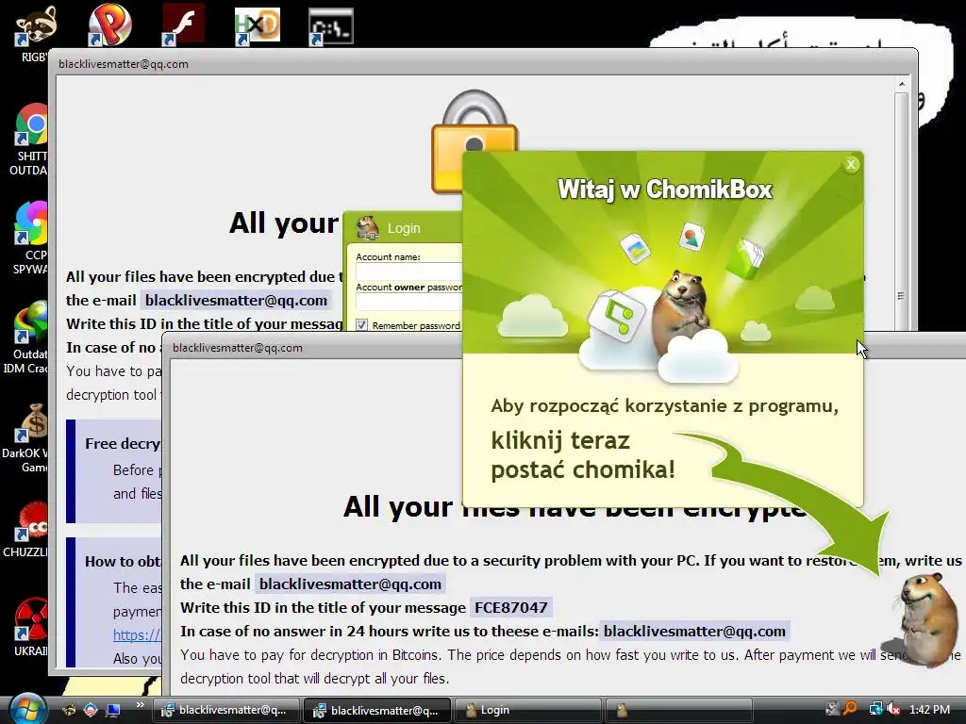Screen dimensions: 966x724
Task: Open the command prompt desktop shortcut
Action: pyautogui.click(x=331, y=26)
